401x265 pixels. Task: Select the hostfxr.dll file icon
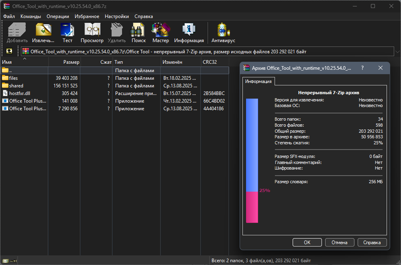tap(5, 93)
